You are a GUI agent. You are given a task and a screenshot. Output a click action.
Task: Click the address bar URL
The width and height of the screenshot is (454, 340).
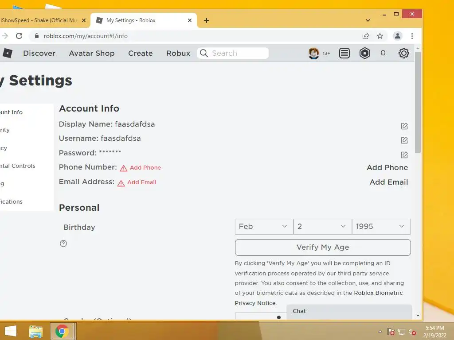pyautogui.click(x=86, y=36)
